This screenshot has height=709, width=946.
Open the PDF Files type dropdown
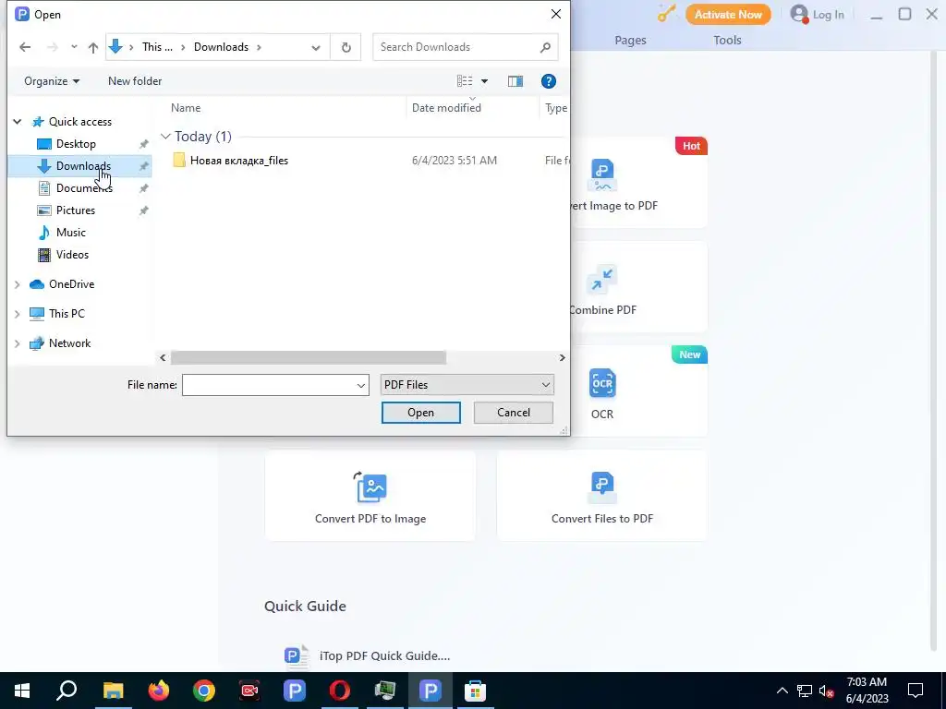pos(467,385)
